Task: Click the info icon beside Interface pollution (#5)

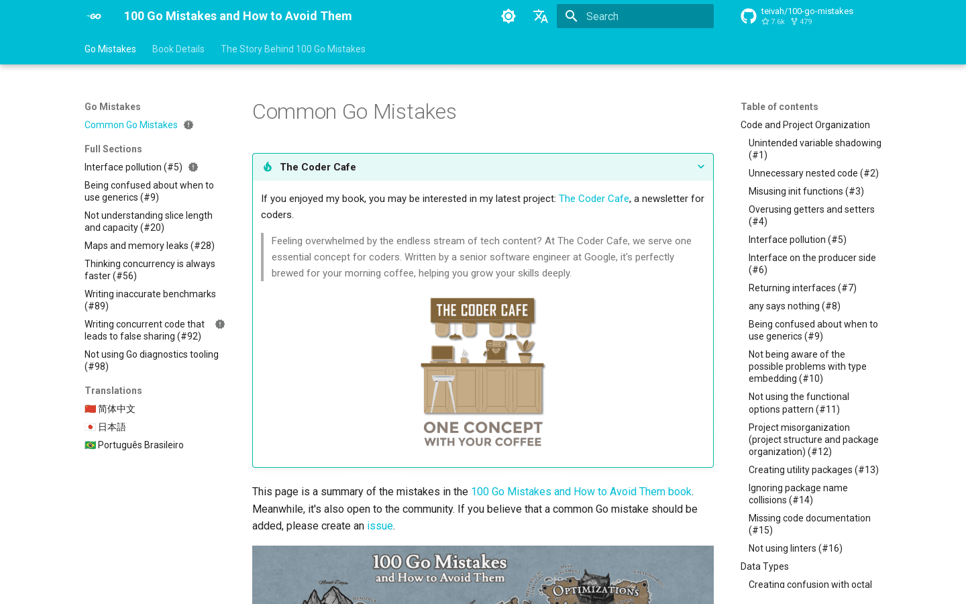Action: pos(193,166)
